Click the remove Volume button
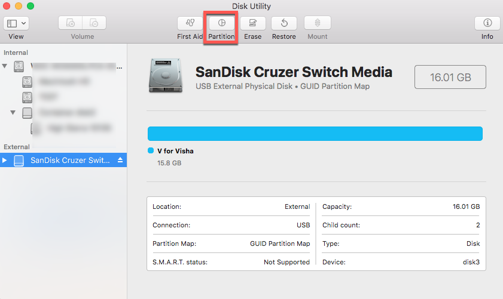Image resolution: width=503 pixels, height=299 pixels. point(94,23)
